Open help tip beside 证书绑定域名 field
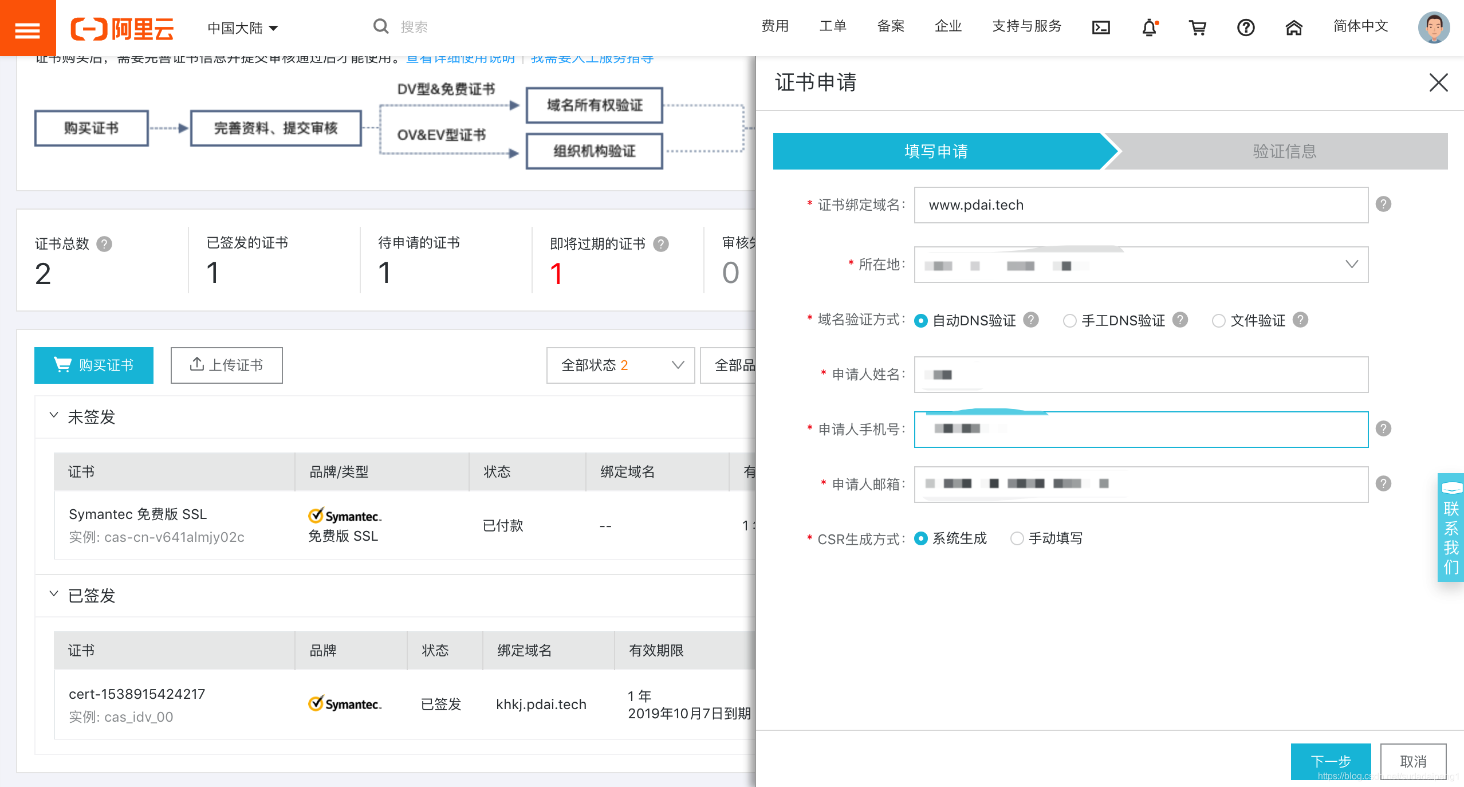This screenshot has width=1464, height=787. 1384,204
